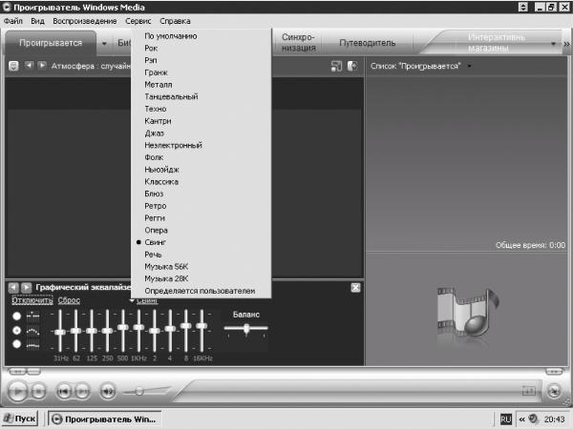Viewport: 573px width, 429px height.
Task: Go to previous enhancement panel arrow
Action: tap(13, 287)
